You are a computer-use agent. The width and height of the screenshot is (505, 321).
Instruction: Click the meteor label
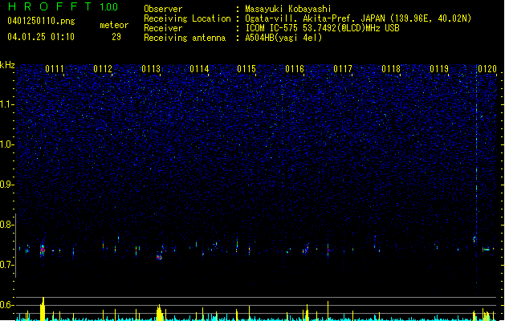[114, 25]
